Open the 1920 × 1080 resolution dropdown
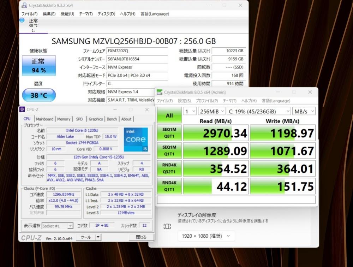Screen dimensions: 353x267 pyautogui.click(x=206, y=236)
